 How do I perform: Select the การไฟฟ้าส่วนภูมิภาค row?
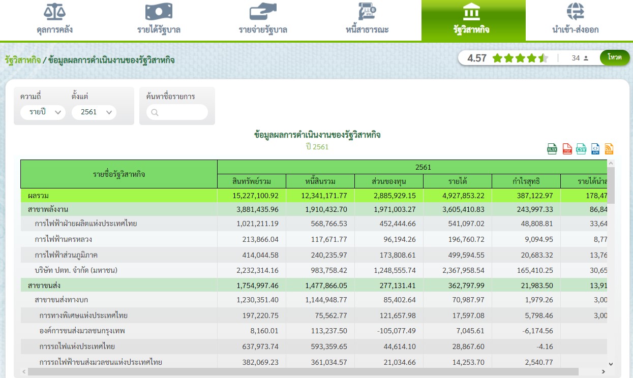point(314,254)
